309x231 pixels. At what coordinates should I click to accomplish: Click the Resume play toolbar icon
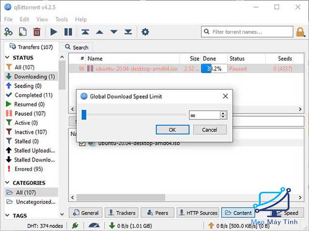click(x=54, y=32)
